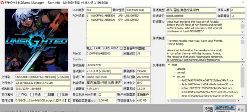This screenshot has width=247, height=112.
Task: Select ROM row 1 UPD UNSIGHTED
Action: point(116,16)
